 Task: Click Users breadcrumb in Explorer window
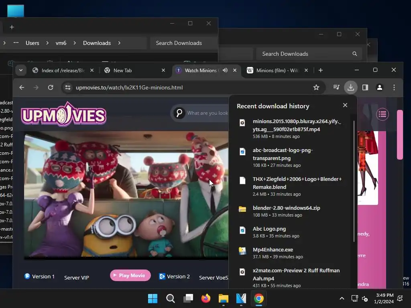(x=32, y=43)
